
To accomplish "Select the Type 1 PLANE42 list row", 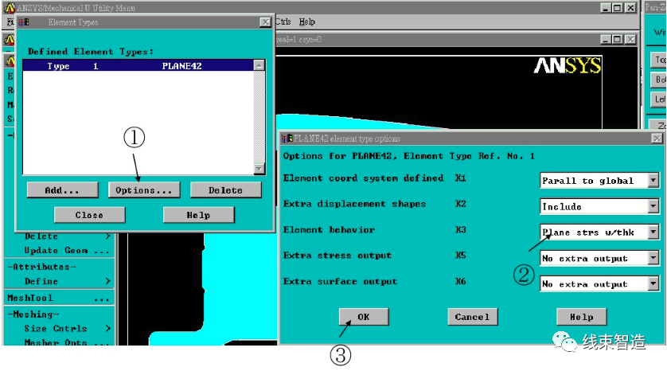I will pos(138,65).
